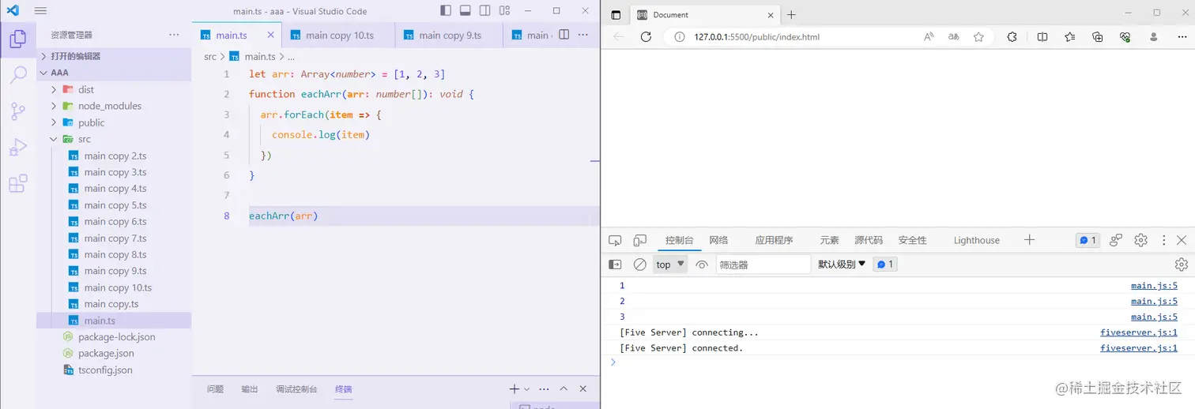Open the top context dropdown
The image size is (1195, 409).
pyautogui.click(x=670, y=265)
